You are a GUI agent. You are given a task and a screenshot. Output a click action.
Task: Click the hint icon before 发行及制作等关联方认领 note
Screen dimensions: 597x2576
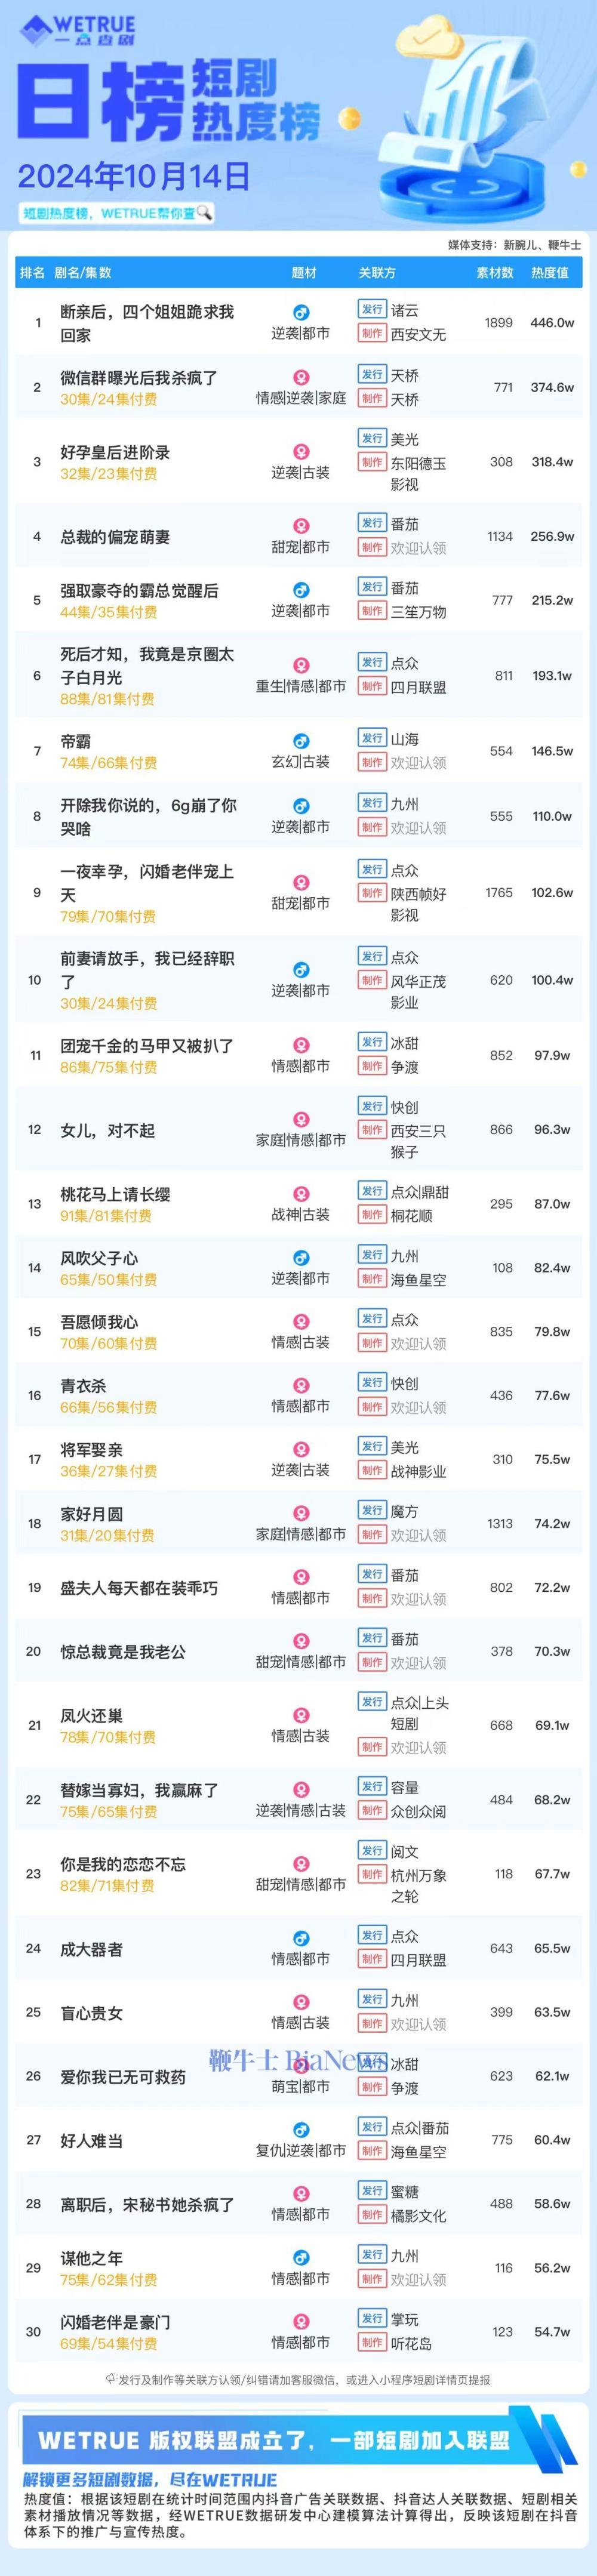[111, 2380]
